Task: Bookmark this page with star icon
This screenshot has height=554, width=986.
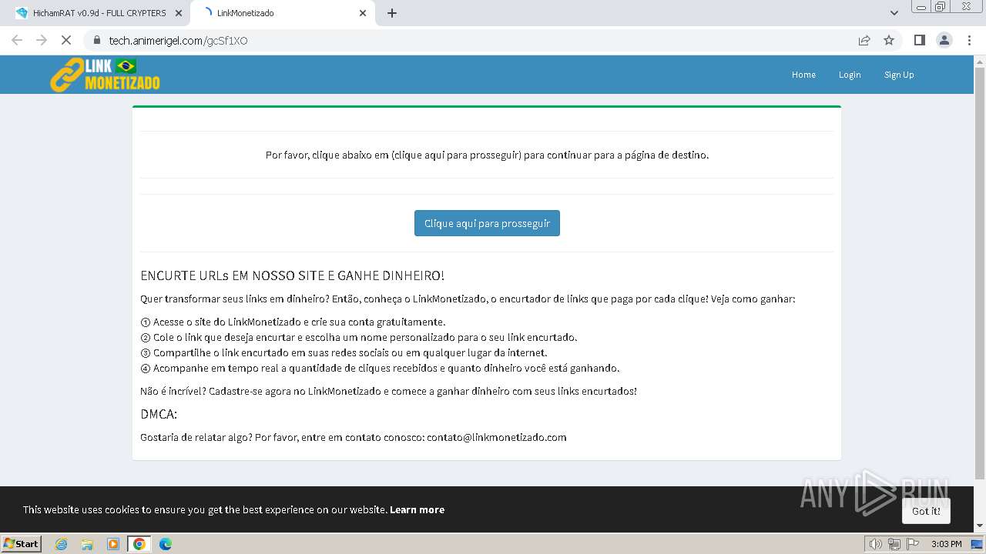Action: point(889,40)
